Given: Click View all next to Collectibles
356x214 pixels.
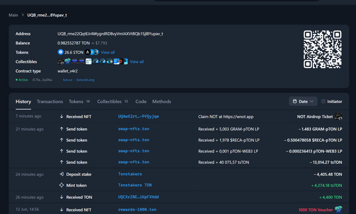Looking at the screenshot, I should (x=136, y=62).
